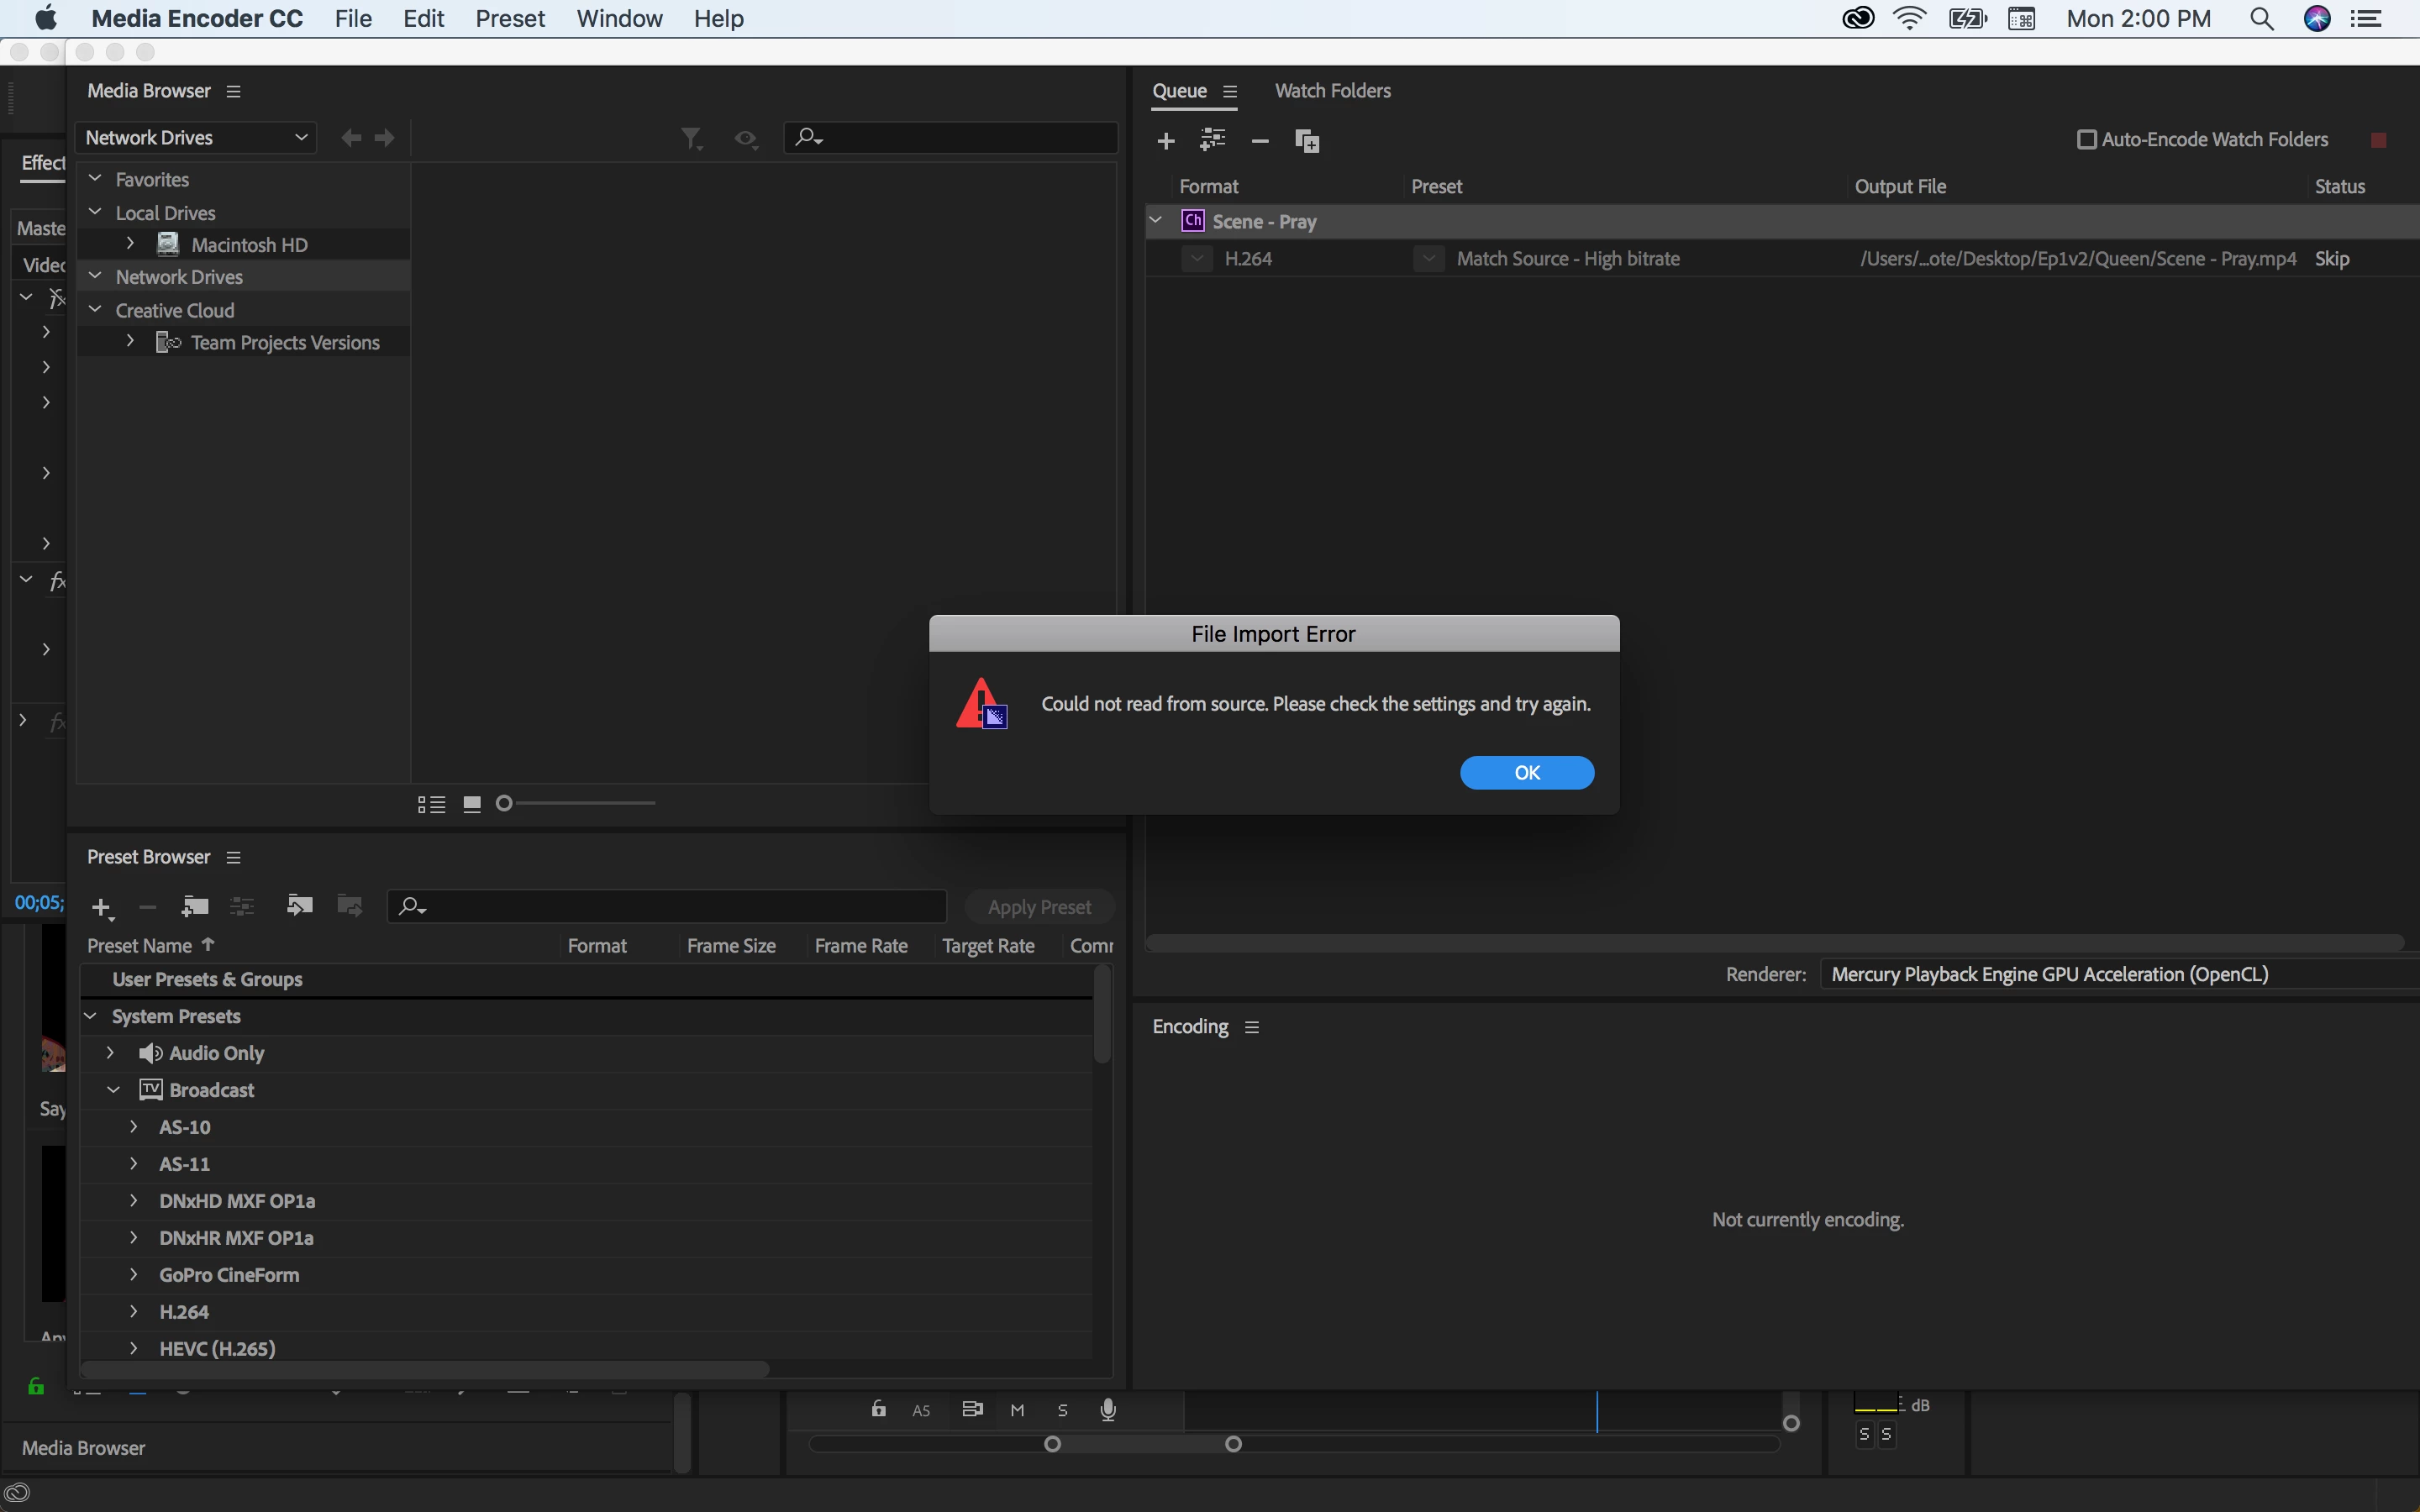Create a new preset with plus icon
The width and height of the screenshot is (2420, 1512).
click(101, 908)
